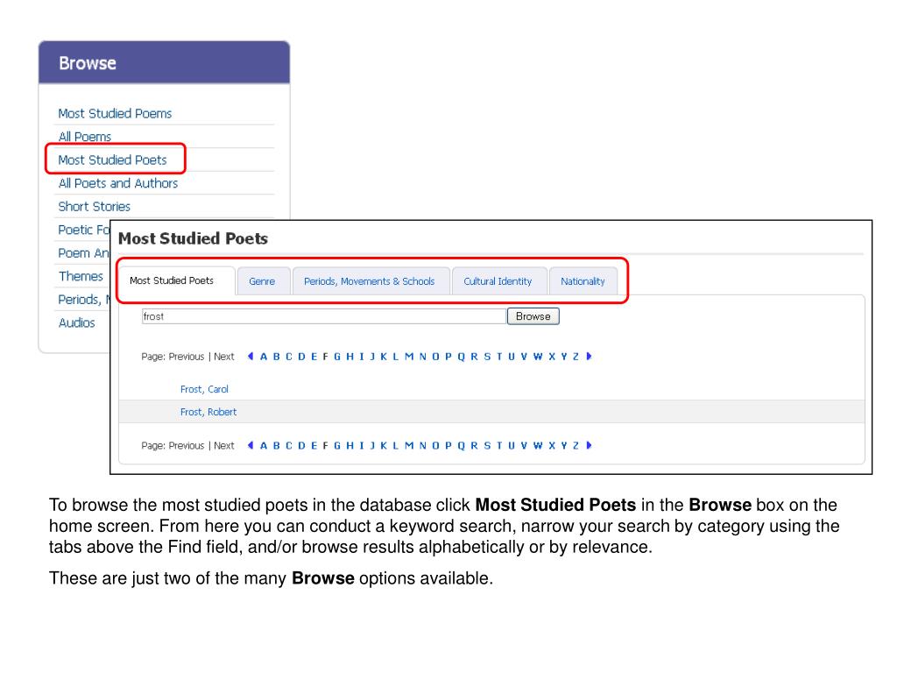Open the Genre tab
This screenshot has height=673, width=897.
[262, 281]
